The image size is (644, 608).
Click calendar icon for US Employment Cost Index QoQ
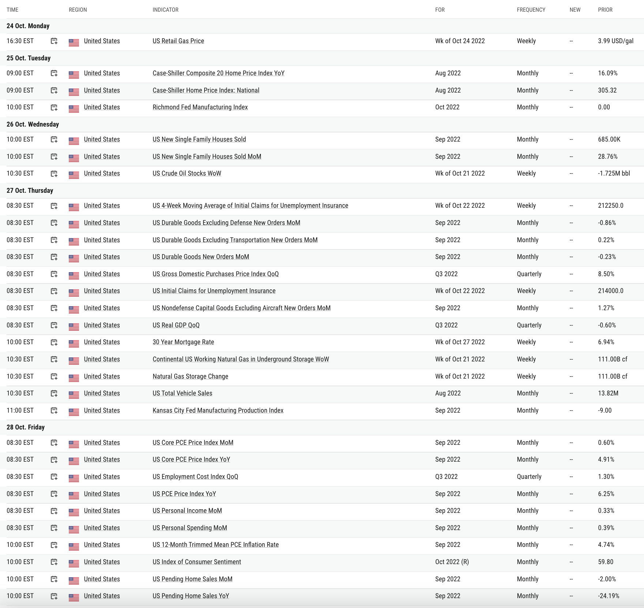pos(54,477)
